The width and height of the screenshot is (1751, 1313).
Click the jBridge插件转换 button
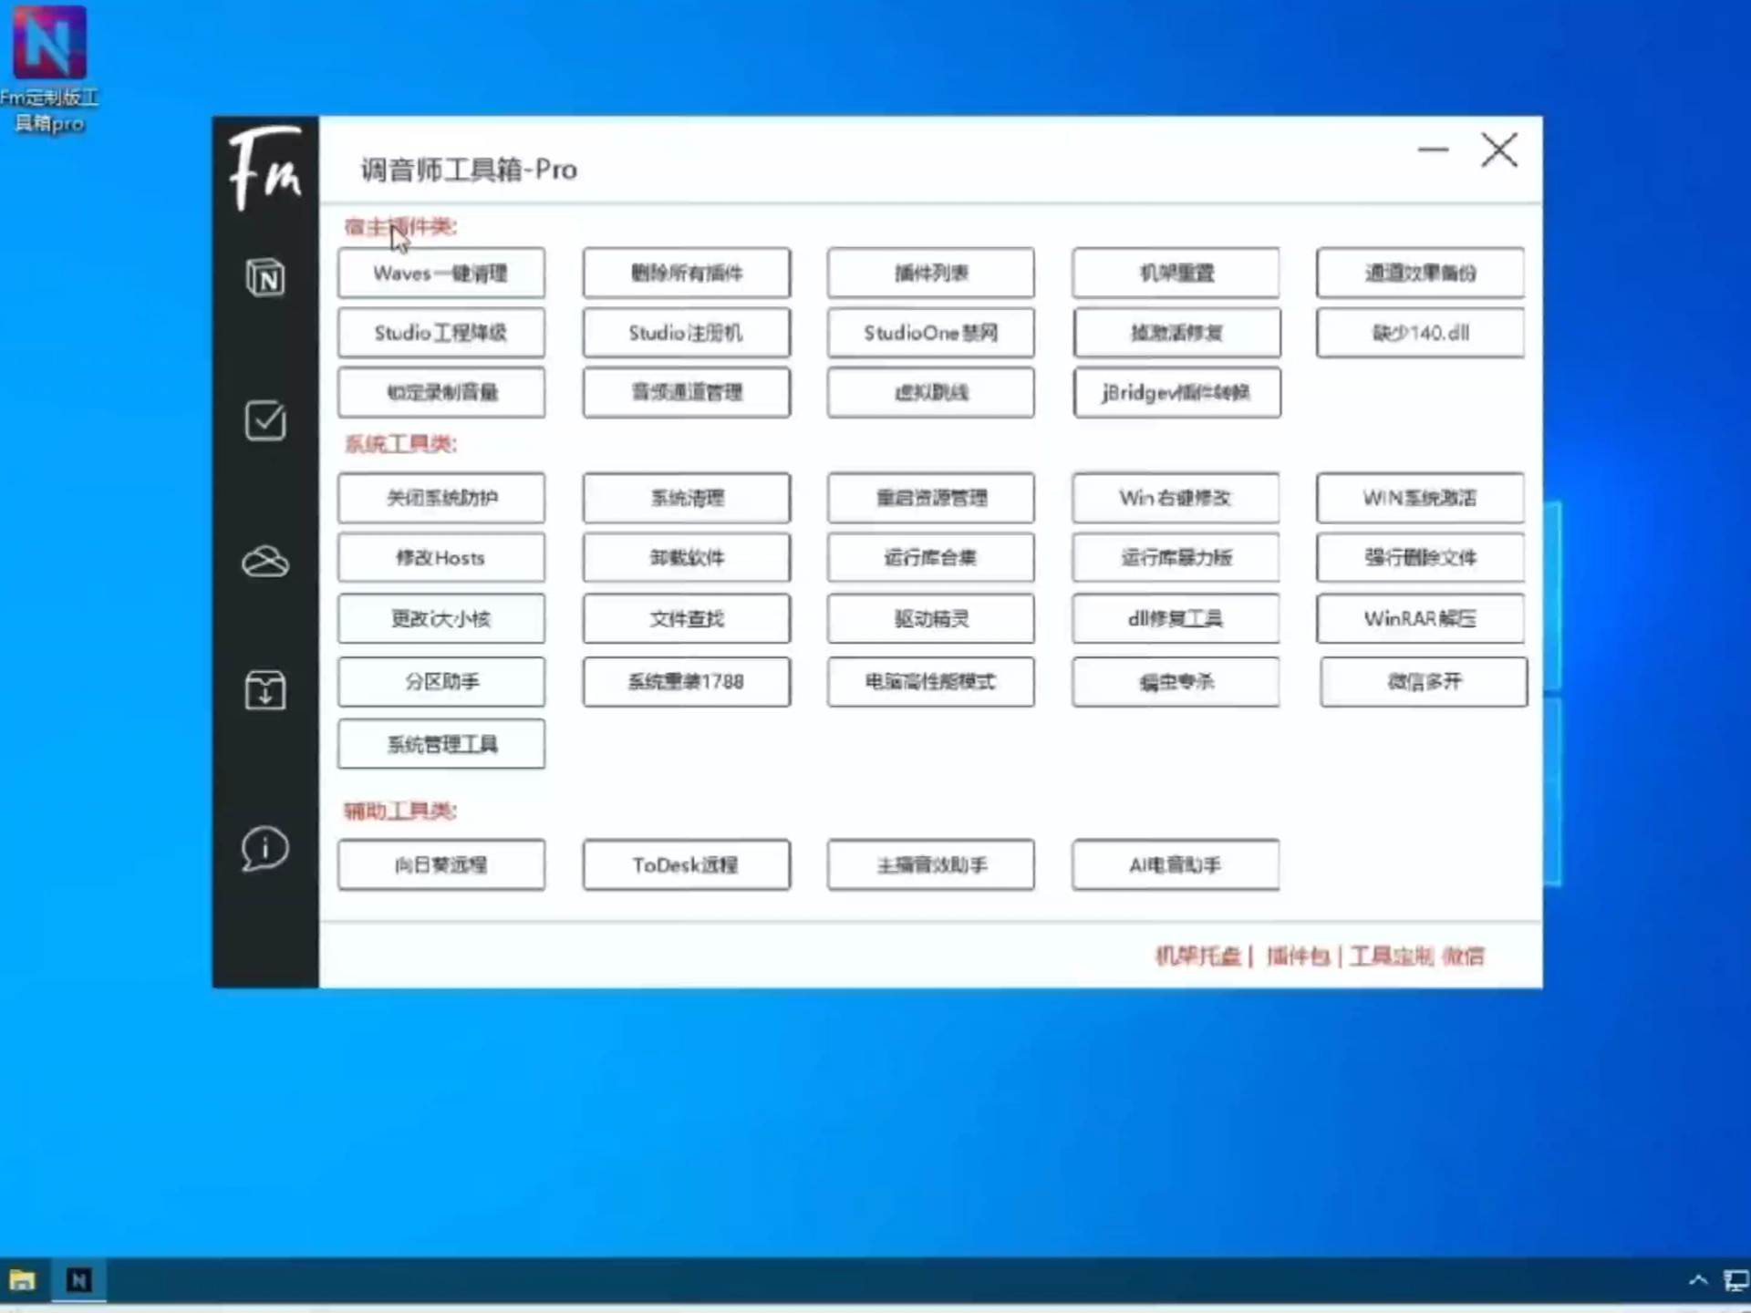(x=1176, y=393)
